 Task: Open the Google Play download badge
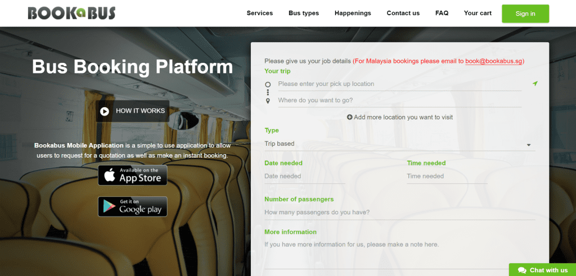pos(133,207)
